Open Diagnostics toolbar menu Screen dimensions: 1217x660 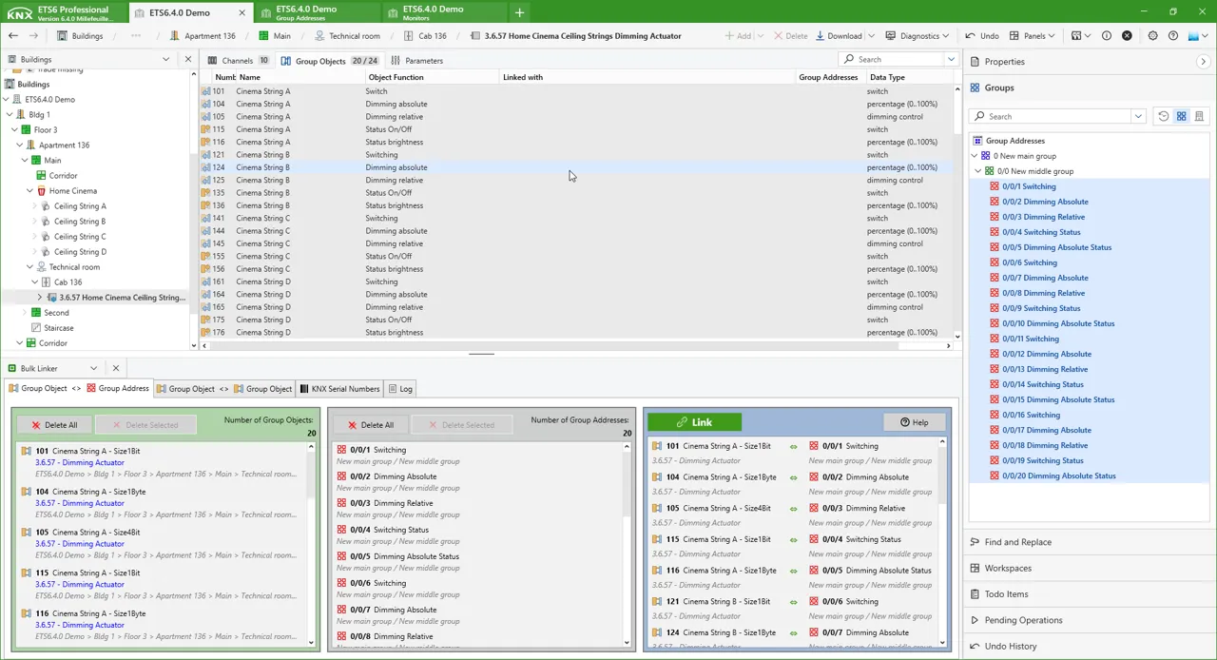(918, 35)
